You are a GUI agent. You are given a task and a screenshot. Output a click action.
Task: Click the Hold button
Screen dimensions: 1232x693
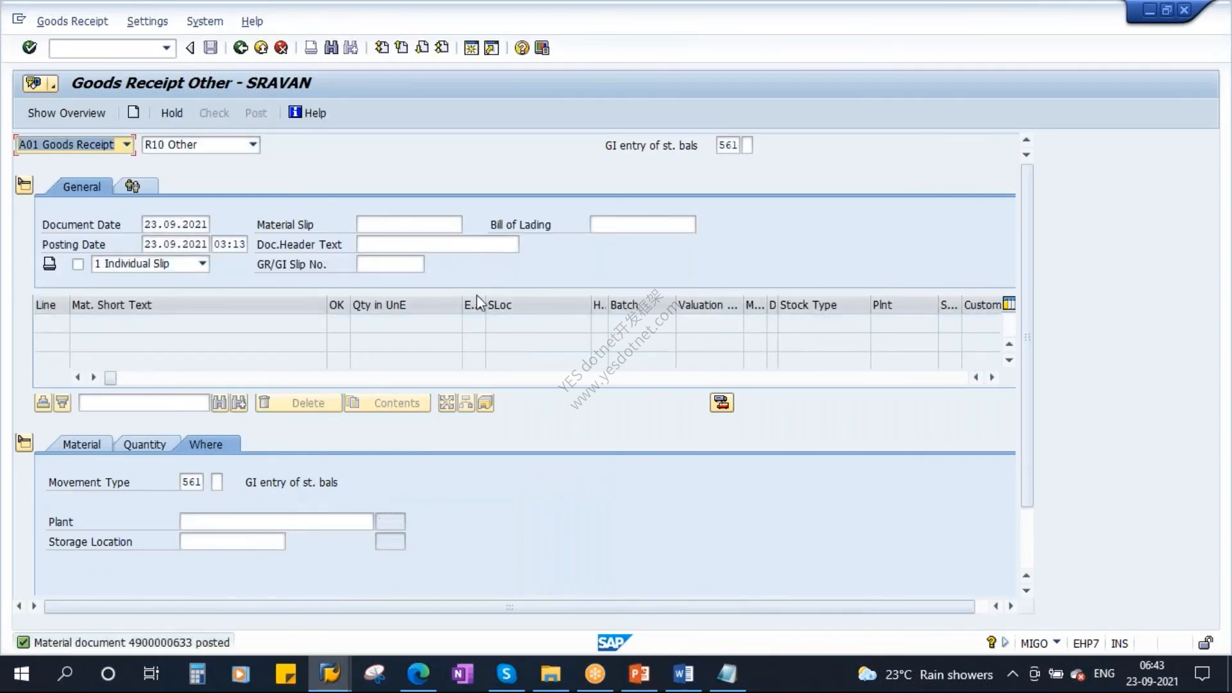pyautogui.click(x=172, y=113)
